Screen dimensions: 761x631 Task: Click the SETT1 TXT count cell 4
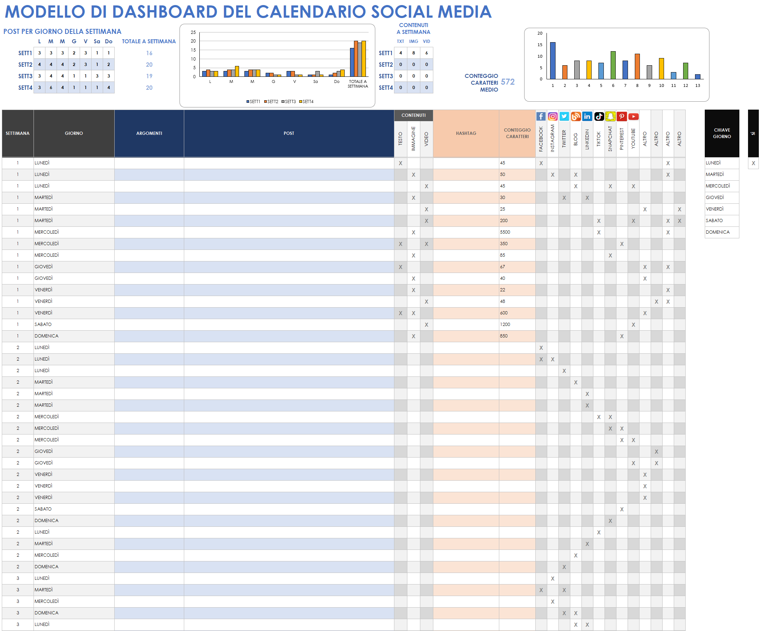[401, 53]
